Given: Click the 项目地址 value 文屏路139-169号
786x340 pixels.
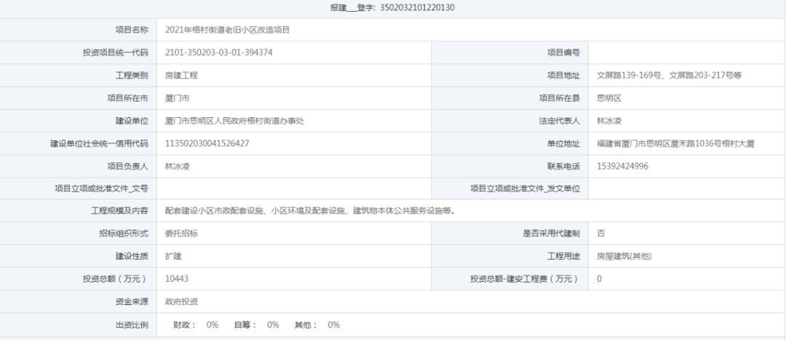Looking at the screenshot, I should click(x=629, y=75).
